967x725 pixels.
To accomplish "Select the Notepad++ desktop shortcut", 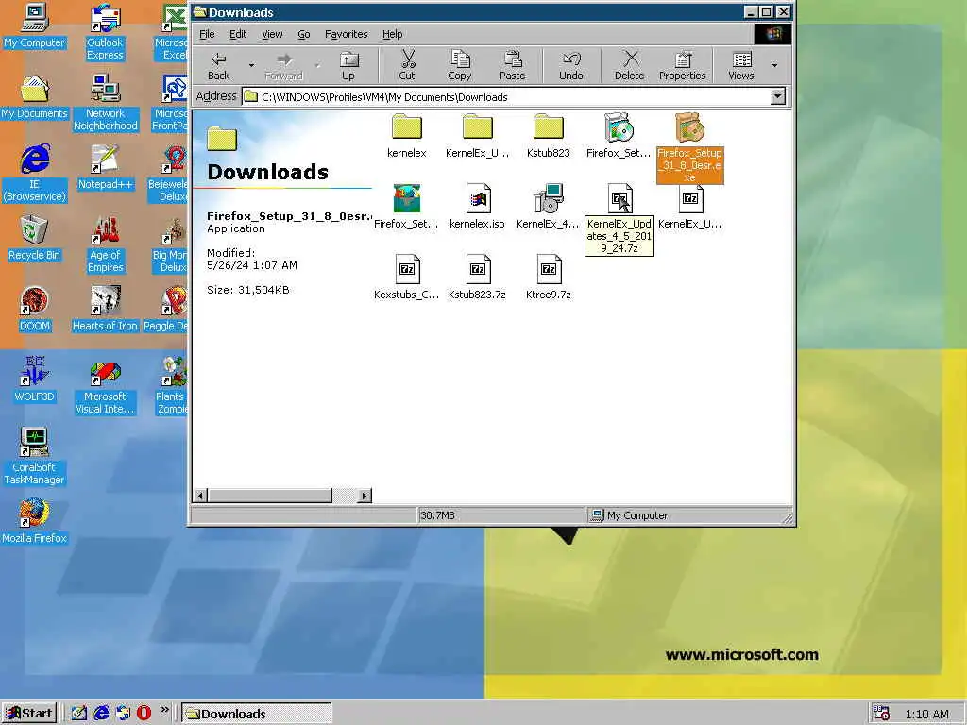I will 105,168.
